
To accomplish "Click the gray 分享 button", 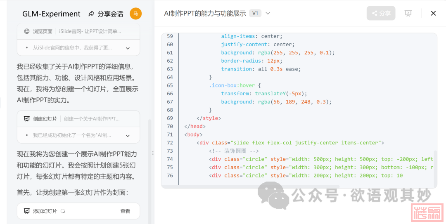I will coord(381,13).
